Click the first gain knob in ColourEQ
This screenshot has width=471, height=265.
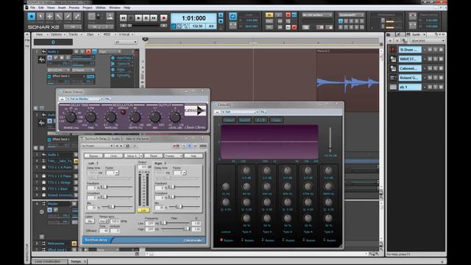click(247, 171)
